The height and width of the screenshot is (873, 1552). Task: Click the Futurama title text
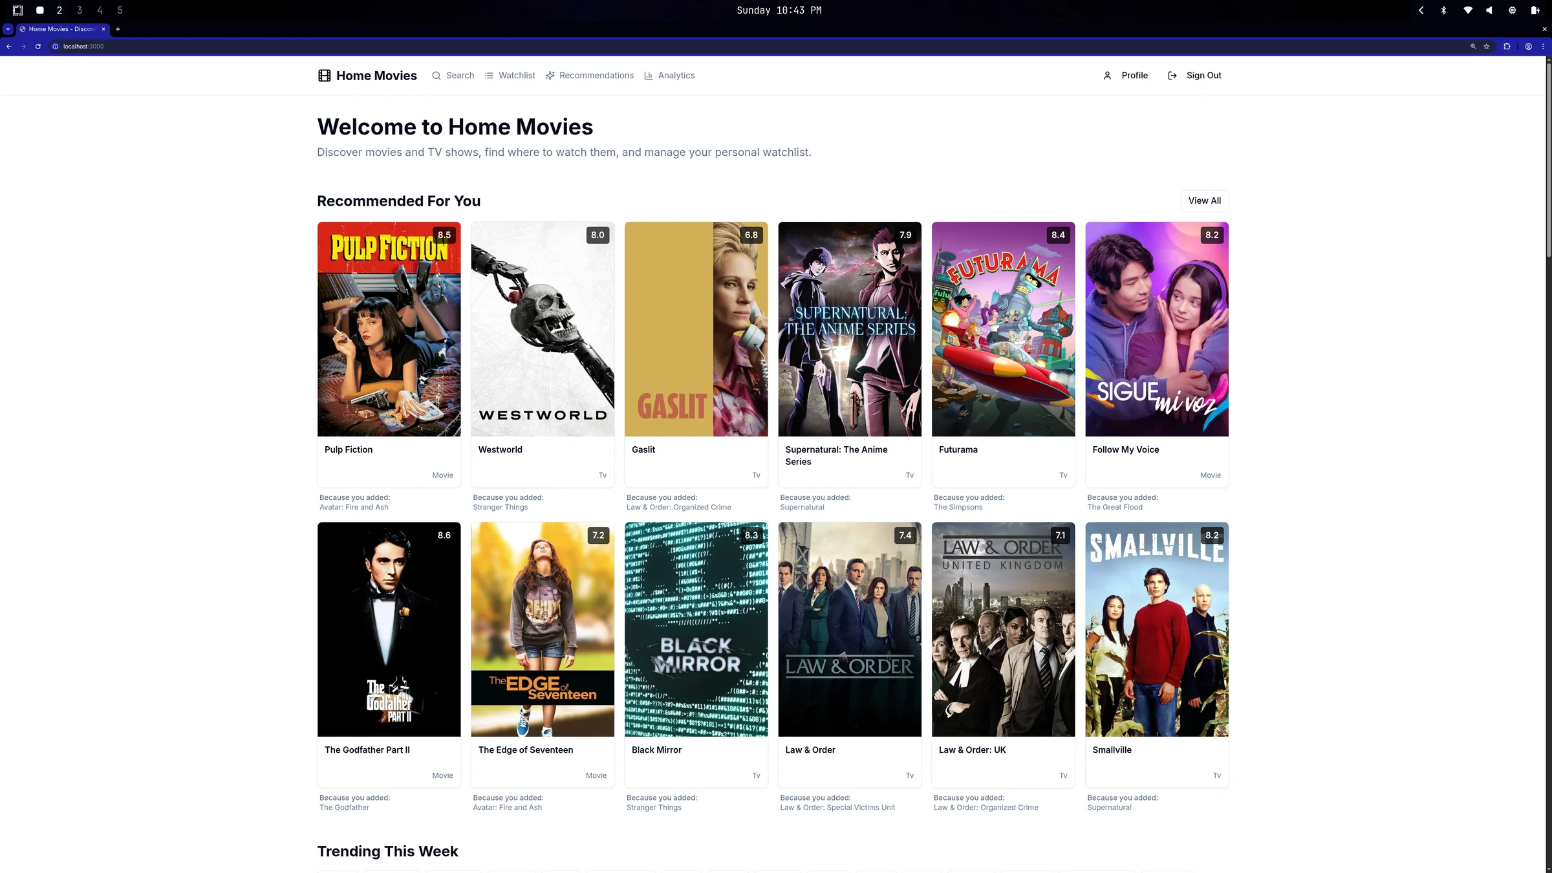tap(958, 449)
